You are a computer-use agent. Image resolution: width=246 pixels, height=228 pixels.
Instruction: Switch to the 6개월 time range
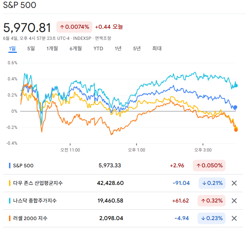tap(76, 48)
